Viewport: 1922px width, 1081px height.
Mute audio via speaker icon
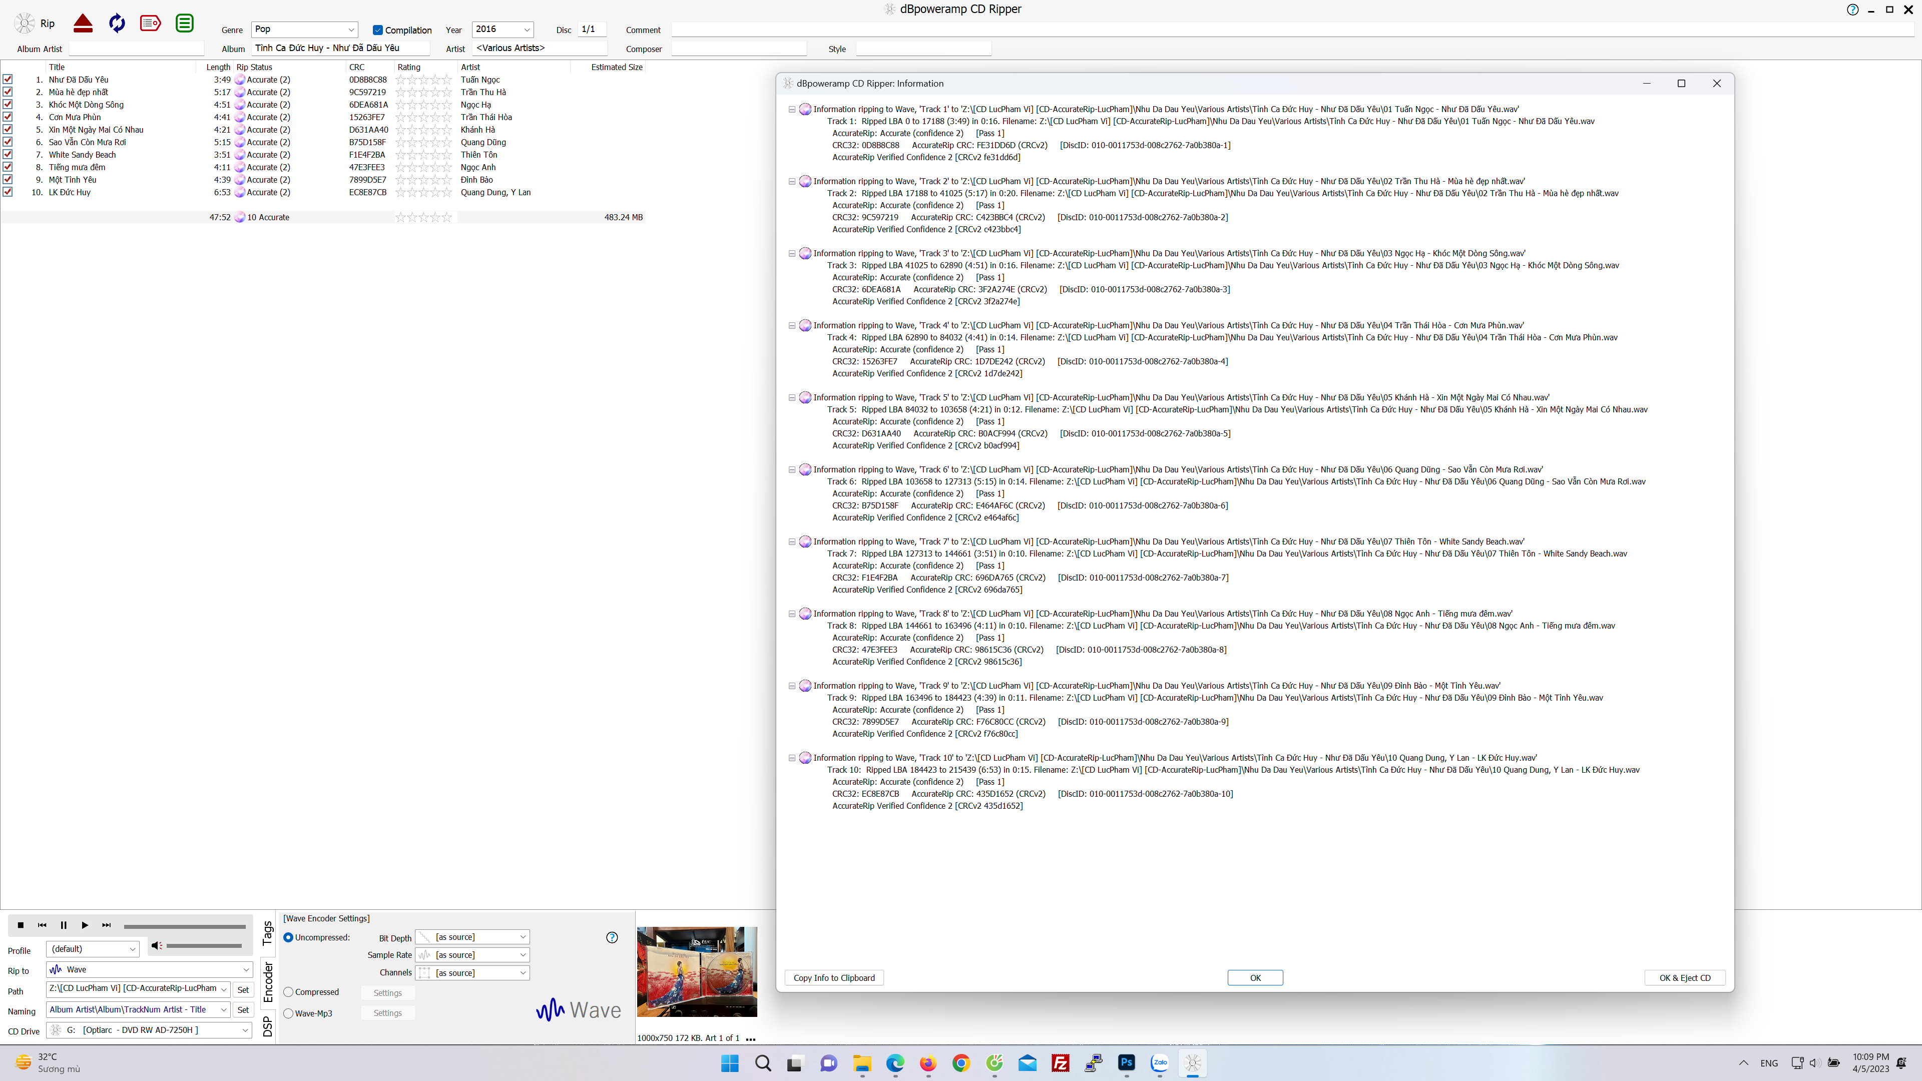[156, 946]
